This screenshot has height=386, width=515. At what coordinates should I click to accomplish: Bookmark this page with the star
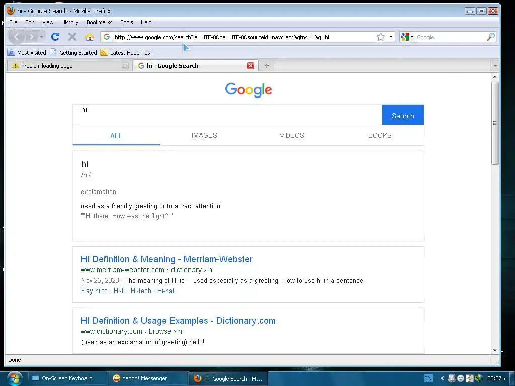381,37
